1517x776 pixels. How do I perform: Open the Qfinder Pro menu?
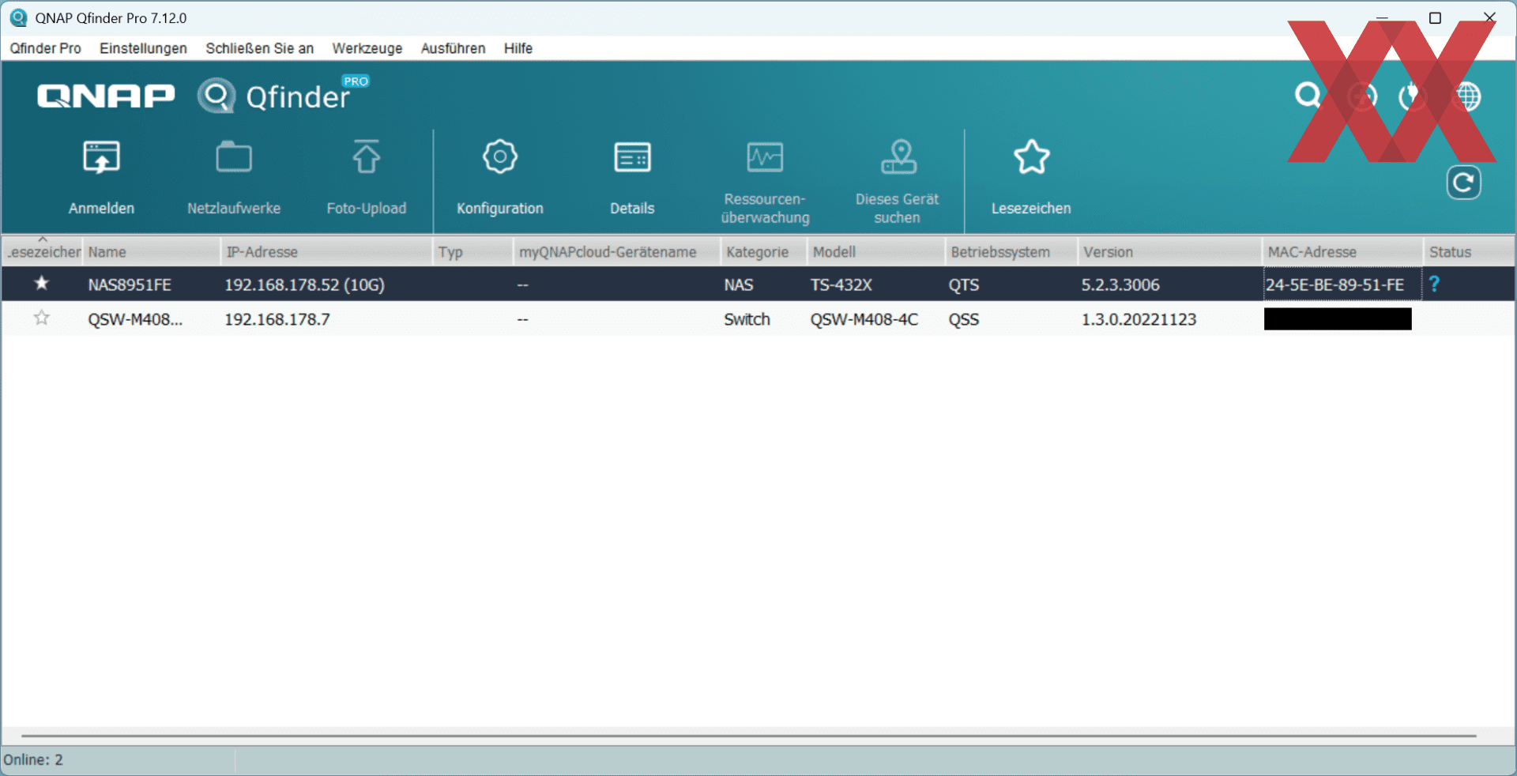tap(45, 48)
